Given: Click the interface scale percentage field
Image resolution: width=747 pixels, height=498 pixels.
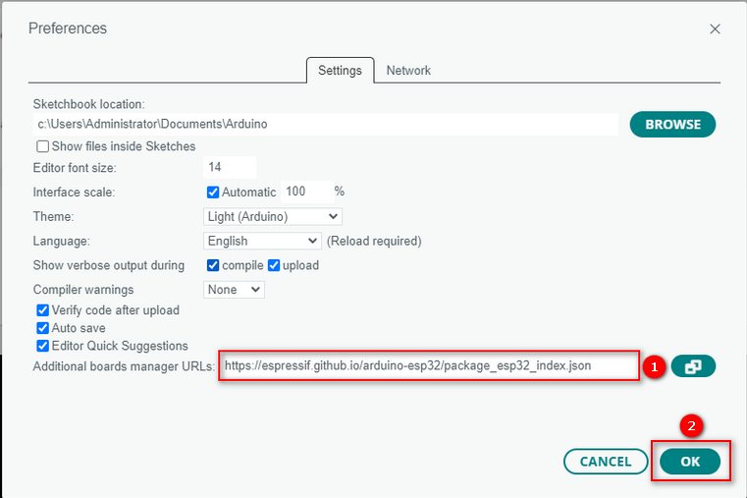Looking at the screenshot, I should pyautogui.click(x=307, y=192).
